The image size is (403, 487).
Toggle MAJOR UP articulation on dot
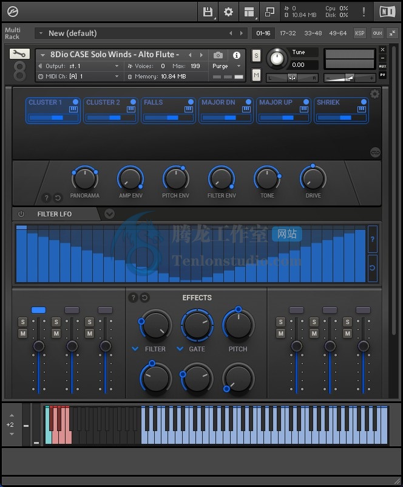(x=306, y=102)
